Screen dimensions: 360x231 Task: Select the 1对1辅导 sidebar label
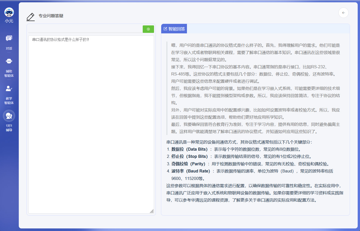(9, 128)
